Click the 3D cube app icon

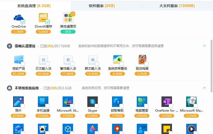pyautogui.click(x=68, y=129)
